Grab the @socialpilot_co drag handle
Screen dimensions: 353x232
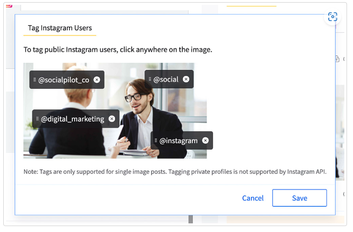[35, 80]
